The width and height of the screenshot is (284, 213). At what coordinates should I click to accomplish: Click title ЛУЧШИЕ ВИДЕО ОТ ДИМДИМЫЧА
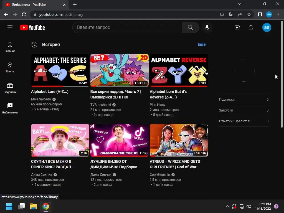[x=115, y=164]
